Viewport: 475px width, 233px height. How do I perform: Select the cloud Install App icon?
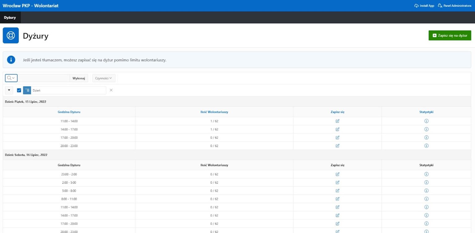[416, 6]
